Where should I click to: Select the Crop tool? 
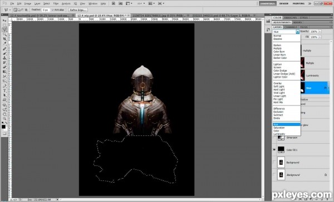[x=4, y=39]
